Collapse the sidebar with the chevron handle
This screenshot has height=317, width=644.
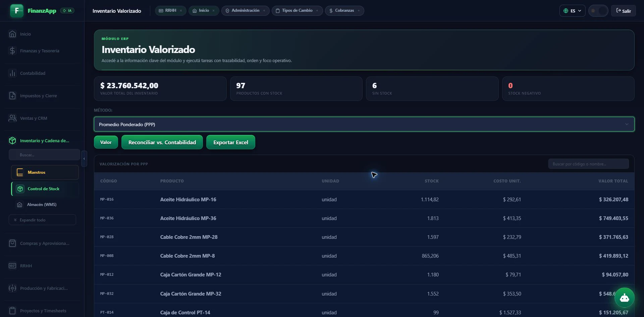click(84, 159)
